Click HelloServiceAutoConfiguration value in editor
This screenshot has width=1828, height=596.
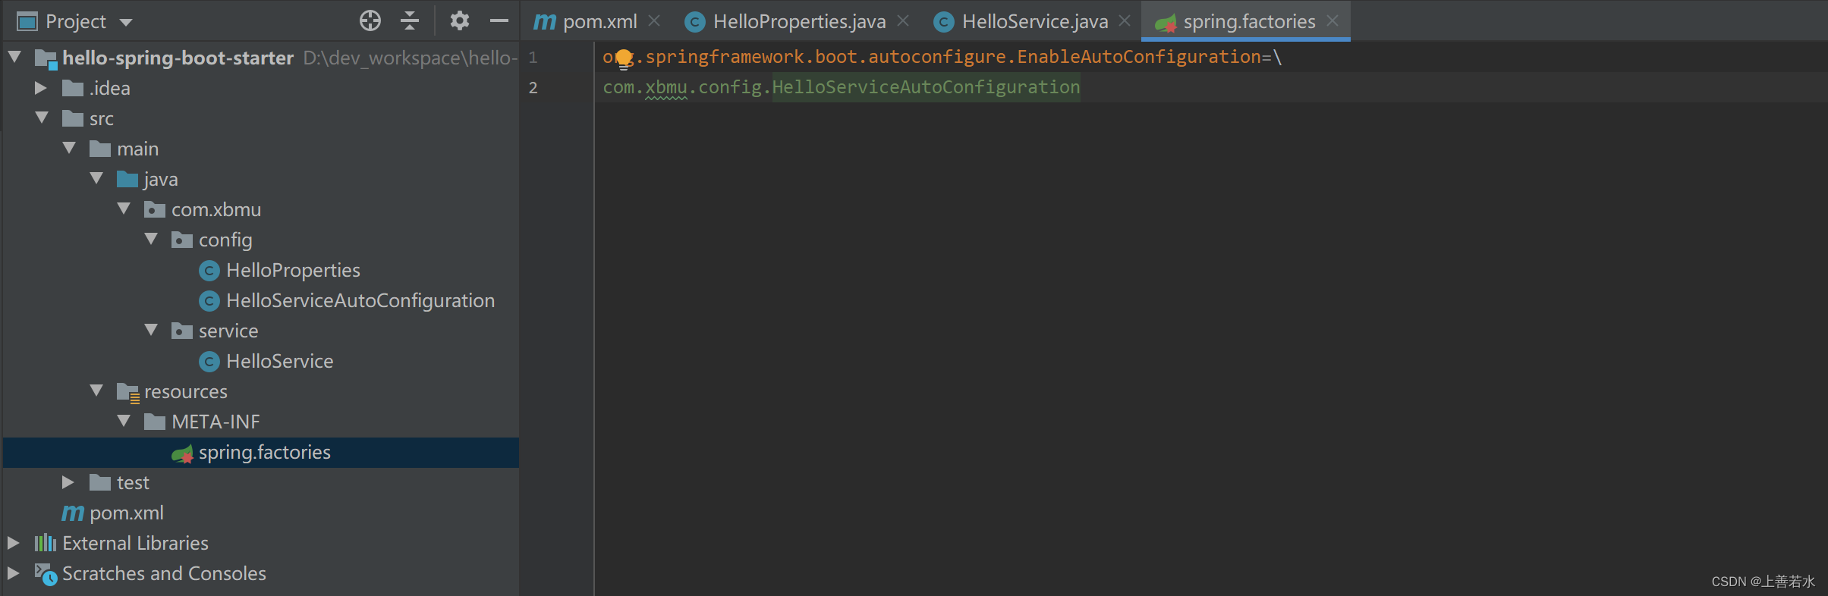coord(926,87)
